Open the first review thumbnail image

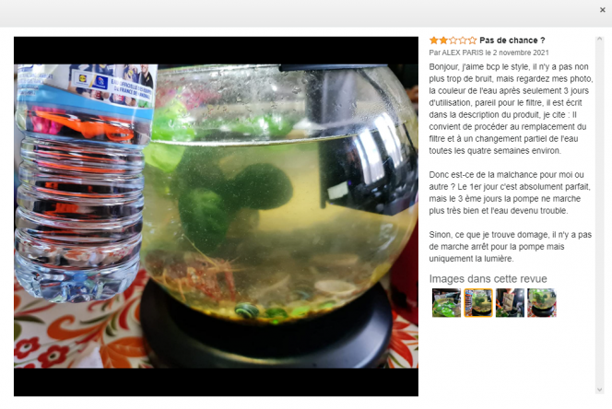tap(446, 303)
